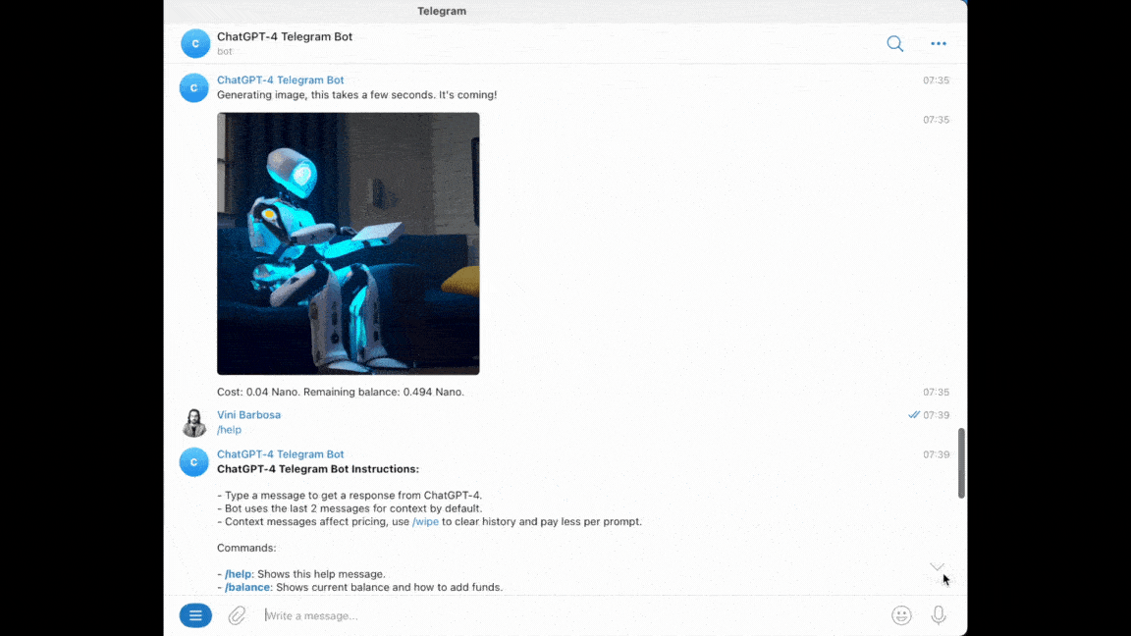This screenshot has height=636, width=1131.
Task: Click the paperclip attach file icon
Action: point(238,615)
